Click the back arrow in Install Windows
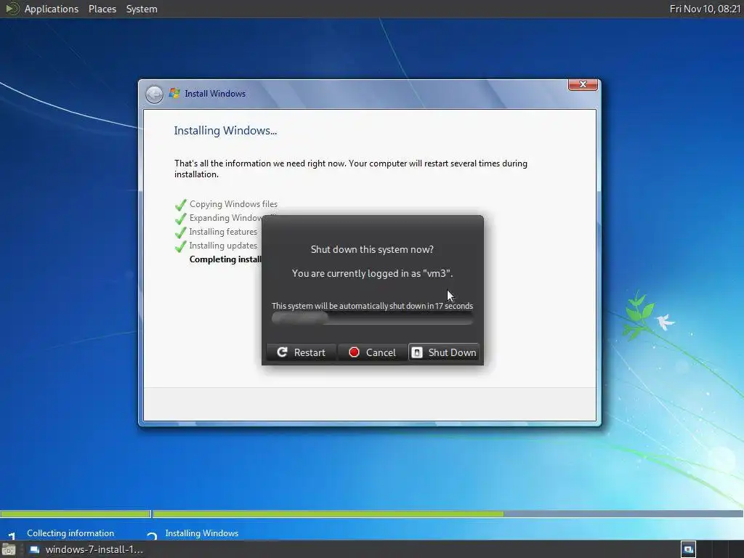 pos(154,94)
